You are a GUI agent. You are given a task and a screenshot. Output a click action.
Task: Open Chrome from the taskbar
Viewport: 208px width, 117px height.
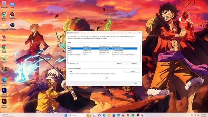point(128,115)
